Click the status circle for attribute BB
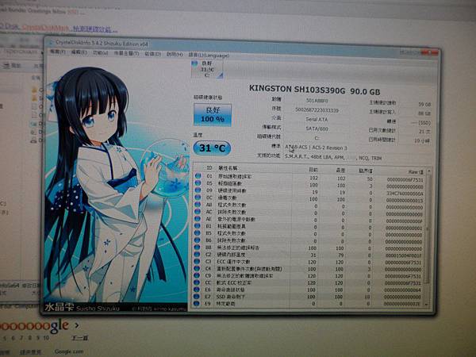 pos(198,247)
